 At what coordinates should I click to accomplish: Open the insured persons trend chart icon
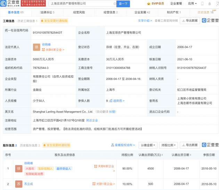coord(111,101)
